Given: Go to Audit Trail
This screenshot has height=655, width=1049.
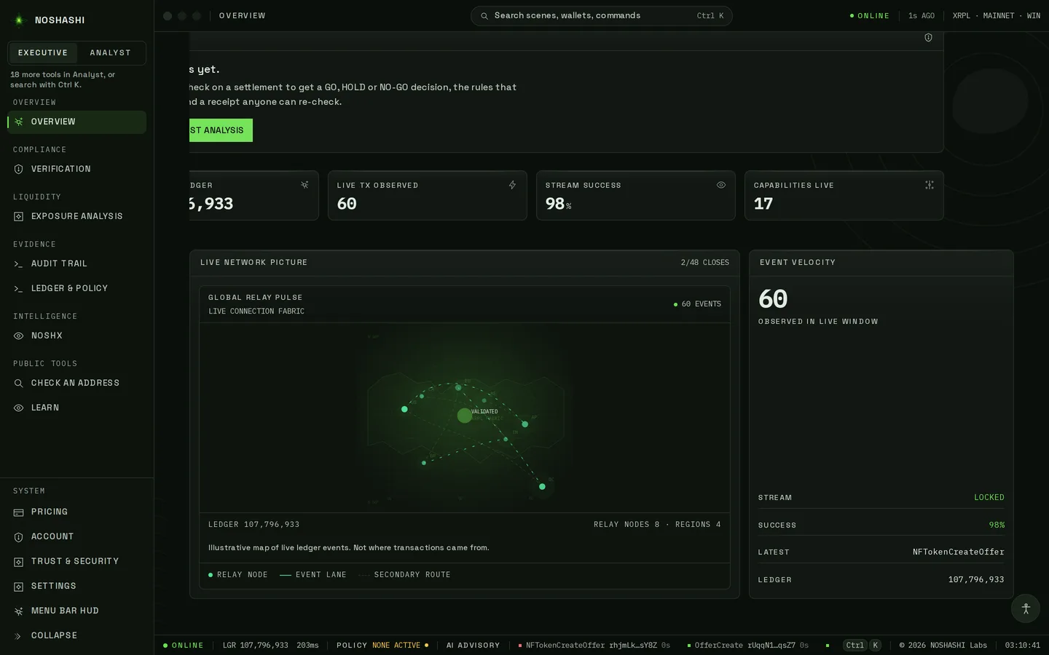Looking at the screenshot, I should tap(76, 264).
